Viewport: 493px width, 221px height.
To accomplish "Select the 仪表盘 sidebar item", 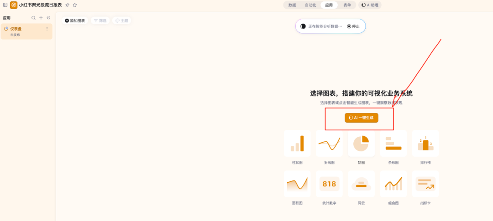I will (26, 31).
